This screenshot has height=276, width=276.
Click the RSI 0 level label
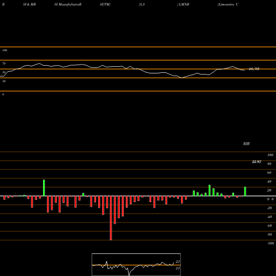click(x=3, y=94)
